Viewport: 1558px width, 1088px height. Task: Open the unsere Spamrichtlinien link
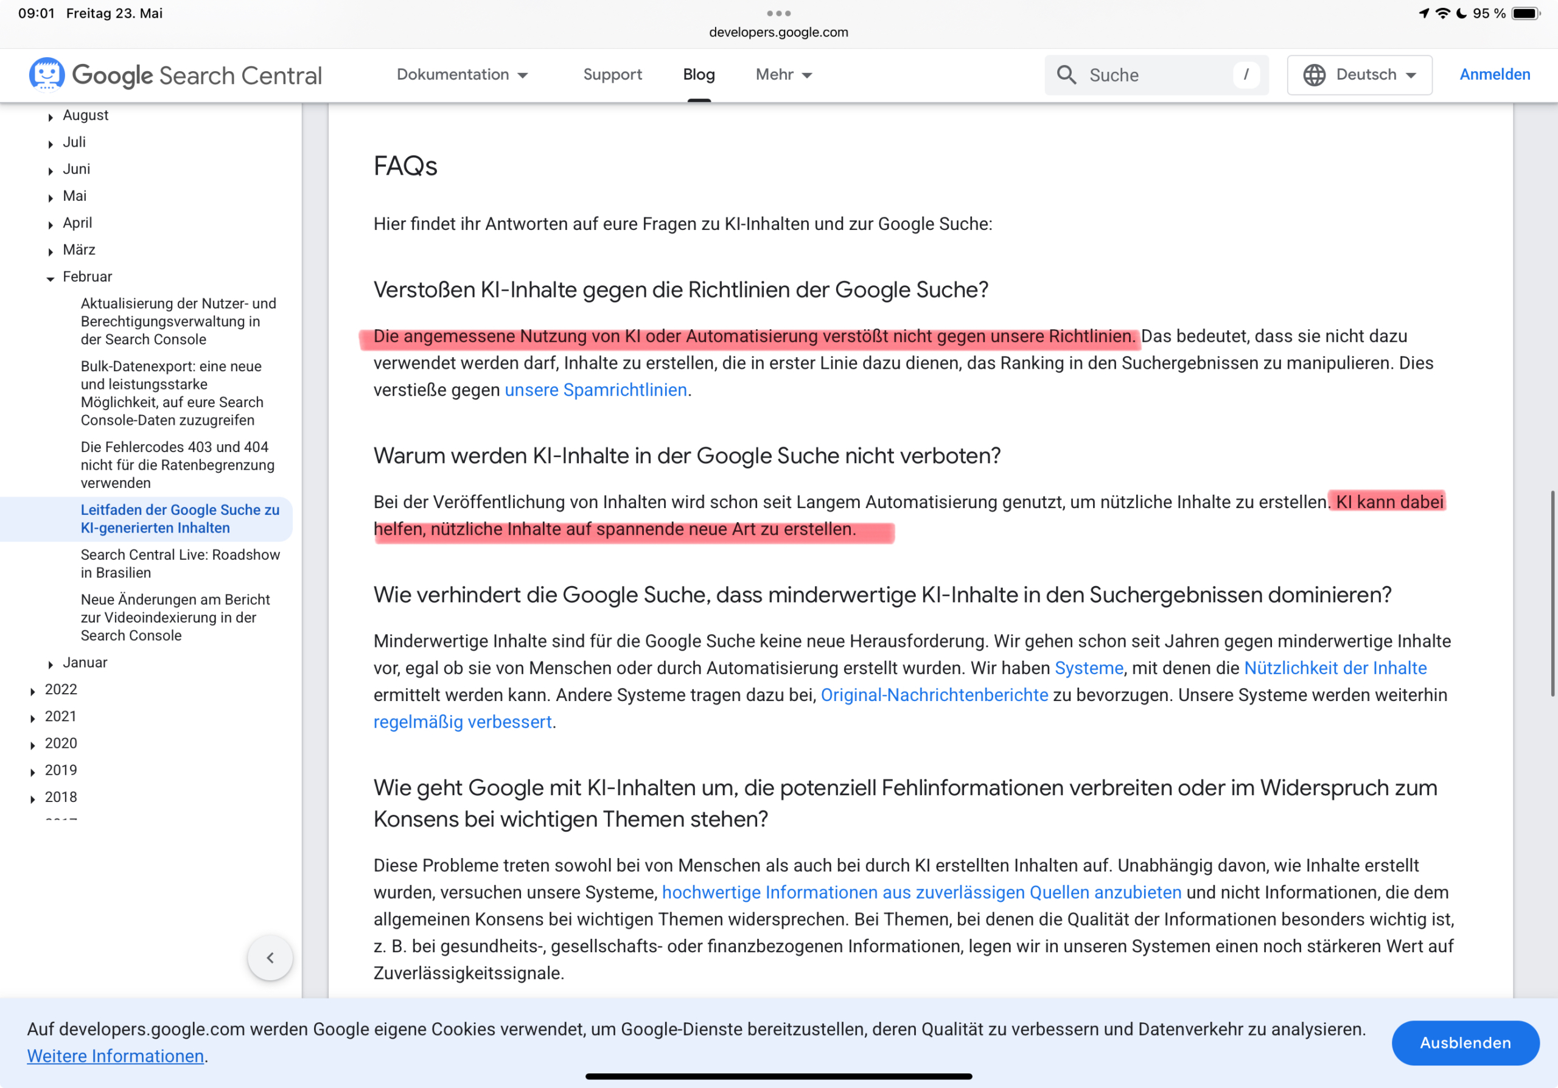[596, 390]
